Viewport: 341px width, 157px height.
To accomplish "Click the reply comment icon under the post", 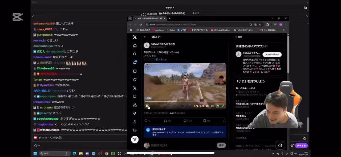I will coord(146,121).
